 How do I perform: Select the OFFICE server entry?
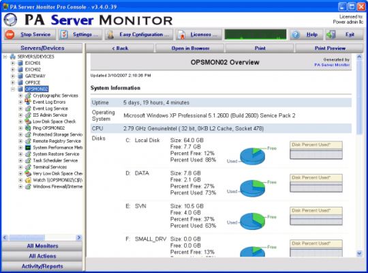(x=33, y=83)
